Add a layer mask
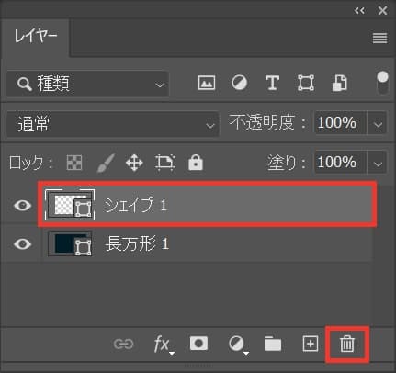Screen dimensions: 396x373 198,344
